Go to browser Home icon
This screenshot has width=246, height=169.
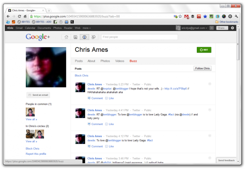pyautogui.click(x=25, y=16)
